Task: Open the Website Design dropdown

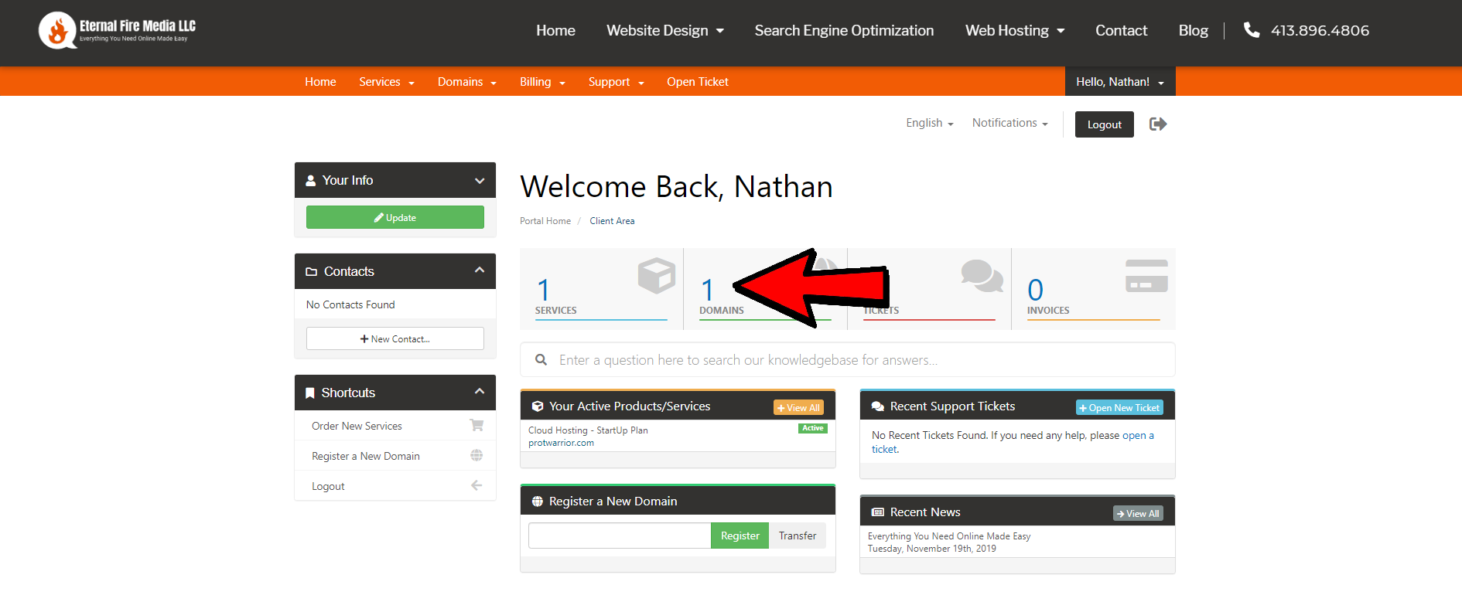Action: click(665, 31)
